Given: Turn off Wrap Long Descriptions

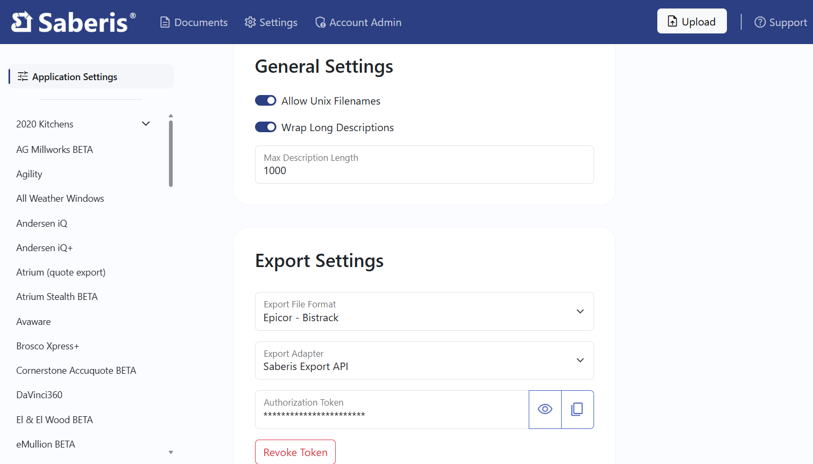Looking at the screenshot, I should coord(266,127).
